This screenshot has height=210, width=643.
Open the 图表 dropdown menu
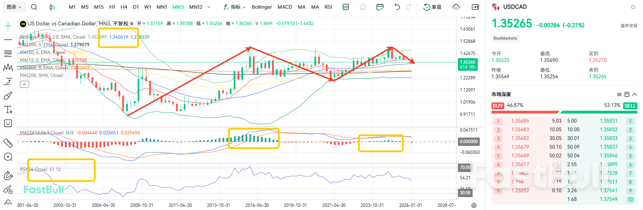[14, 7]
